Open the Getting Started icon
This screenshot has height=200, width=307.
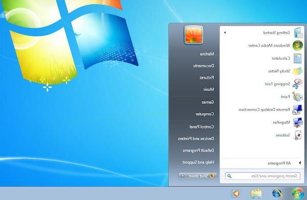click(x=298, y=33)
